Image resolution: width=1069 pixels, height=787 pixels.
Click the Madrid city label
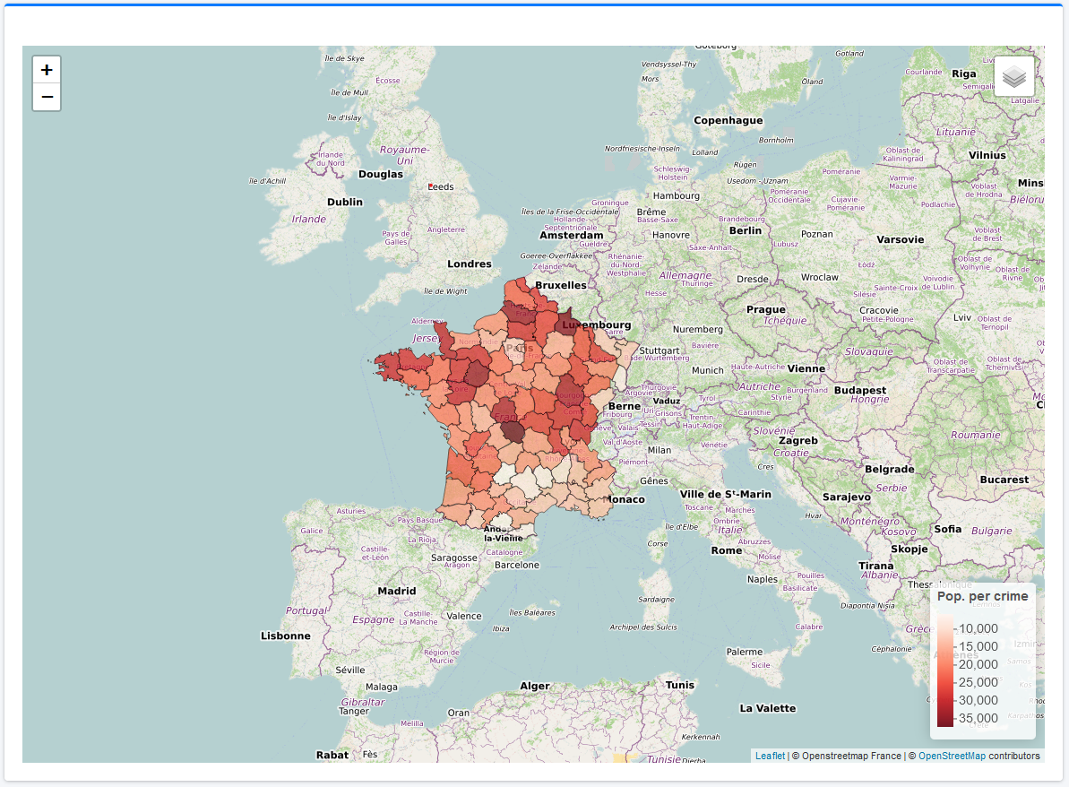pyautogui.click(x=397, y=592)
